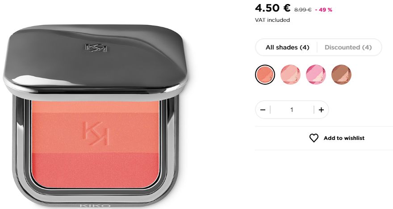
Task: Switch to the All shades (4) tab
Action: (288, 47)
